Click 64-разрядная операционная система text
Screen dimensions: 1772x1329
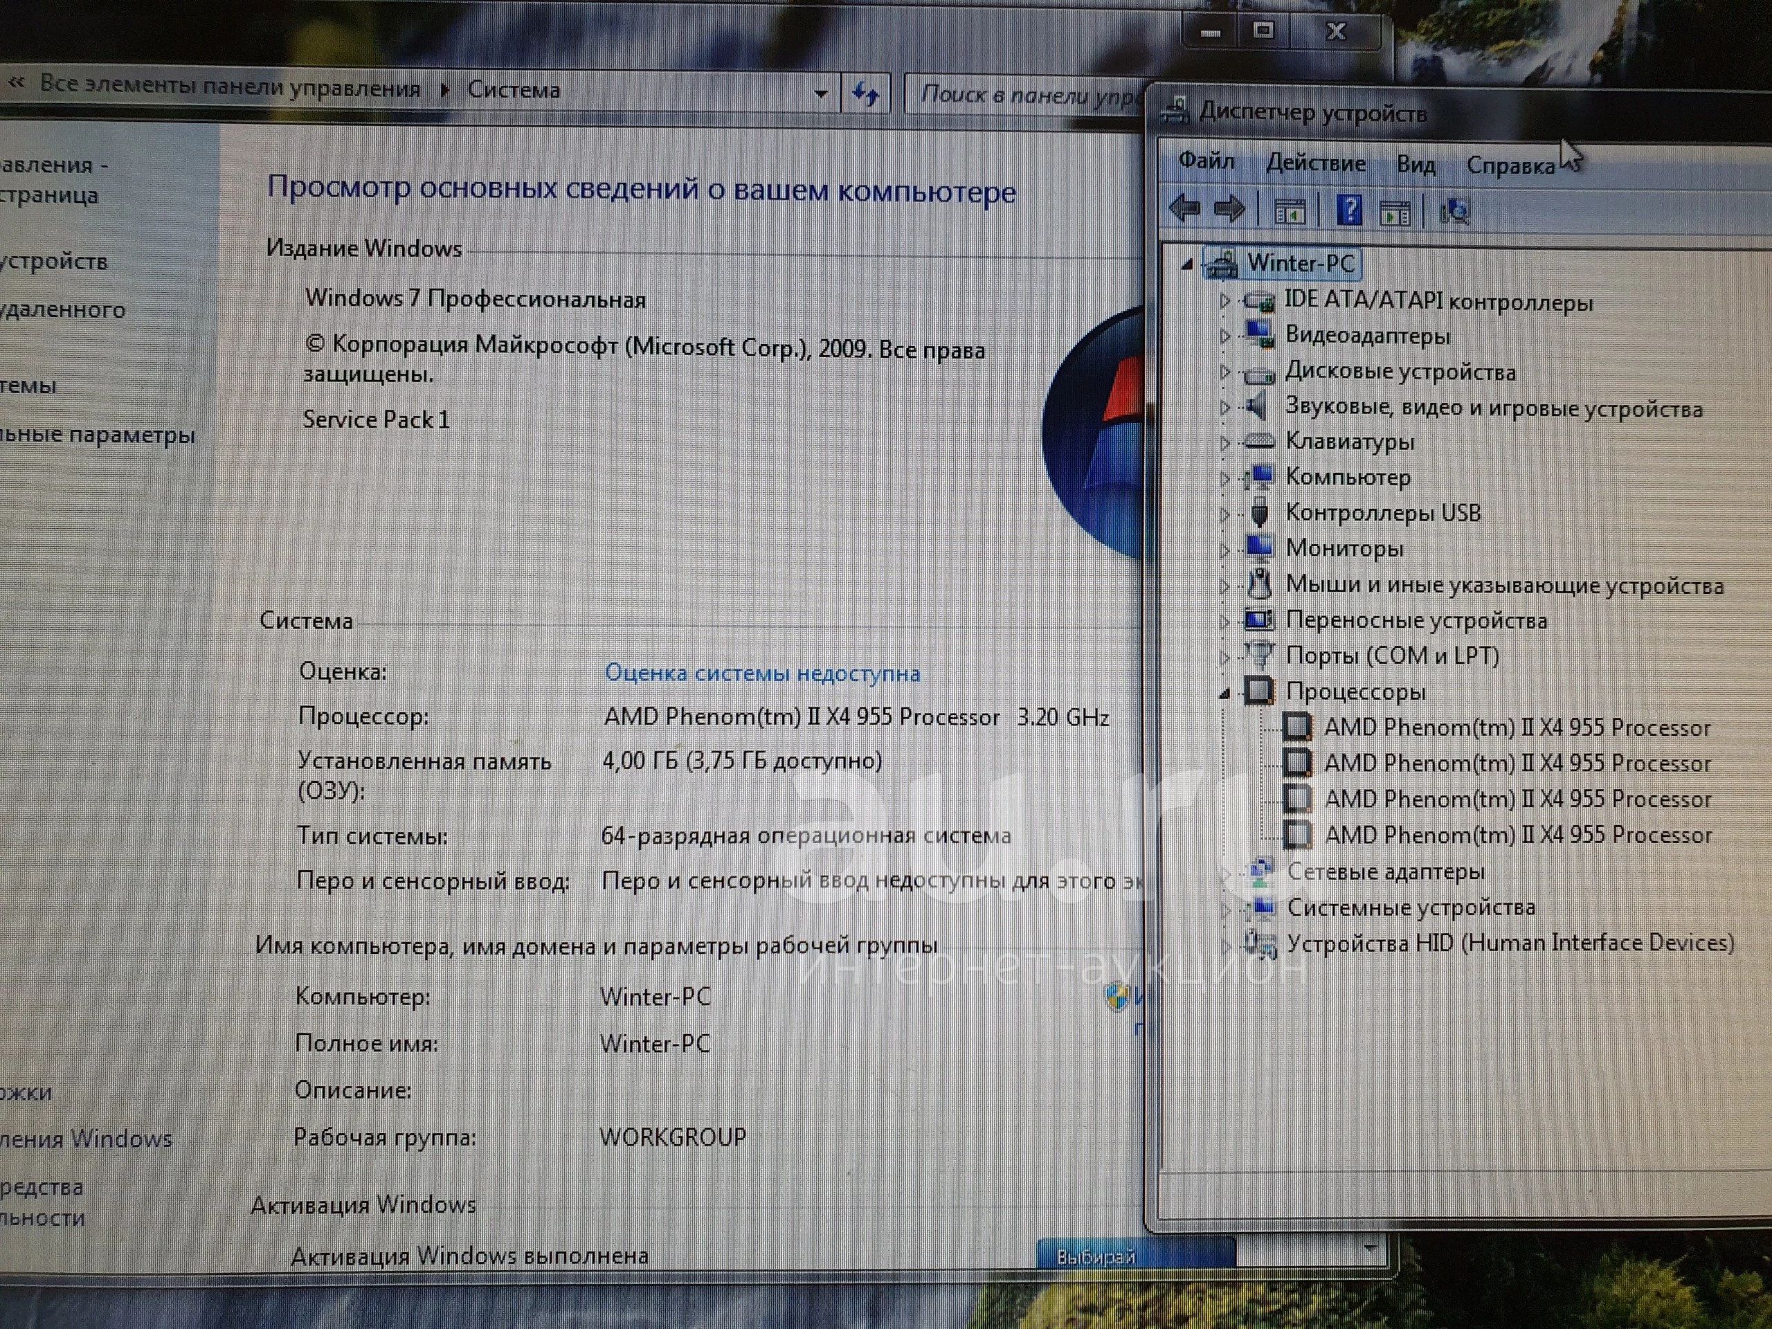(806, 835)
